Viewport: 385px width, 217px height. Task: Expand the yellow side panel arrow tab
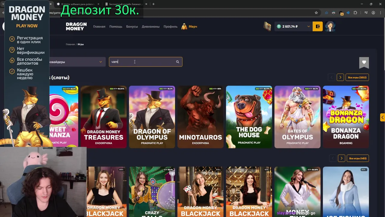pyautogui.click(x=383, y=117)
